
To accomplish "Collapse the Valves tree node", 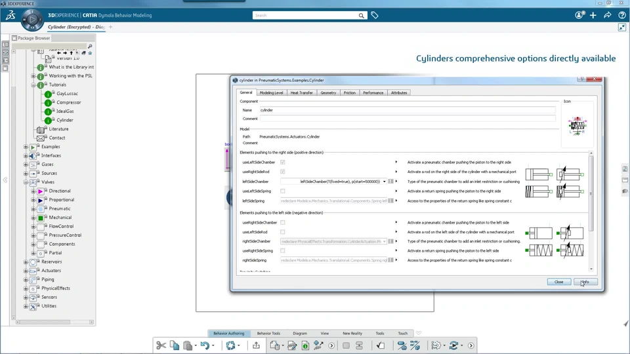I will tap(26, 182).
